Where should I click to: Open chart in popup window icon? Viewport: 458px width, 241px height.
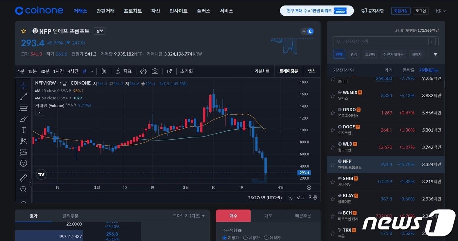[169, 71]
